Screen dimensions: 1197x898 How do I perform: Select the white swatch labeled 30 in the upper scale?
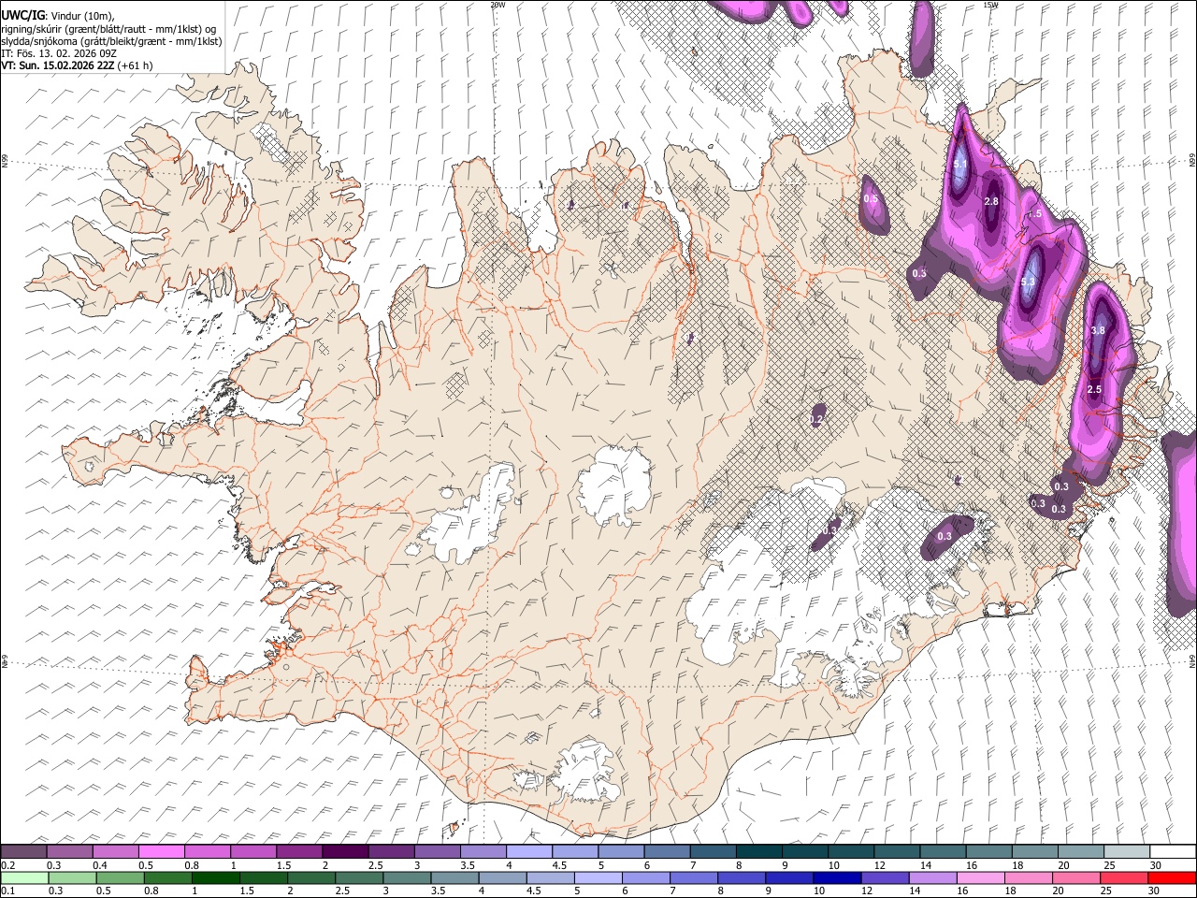tap(1173, 852)
